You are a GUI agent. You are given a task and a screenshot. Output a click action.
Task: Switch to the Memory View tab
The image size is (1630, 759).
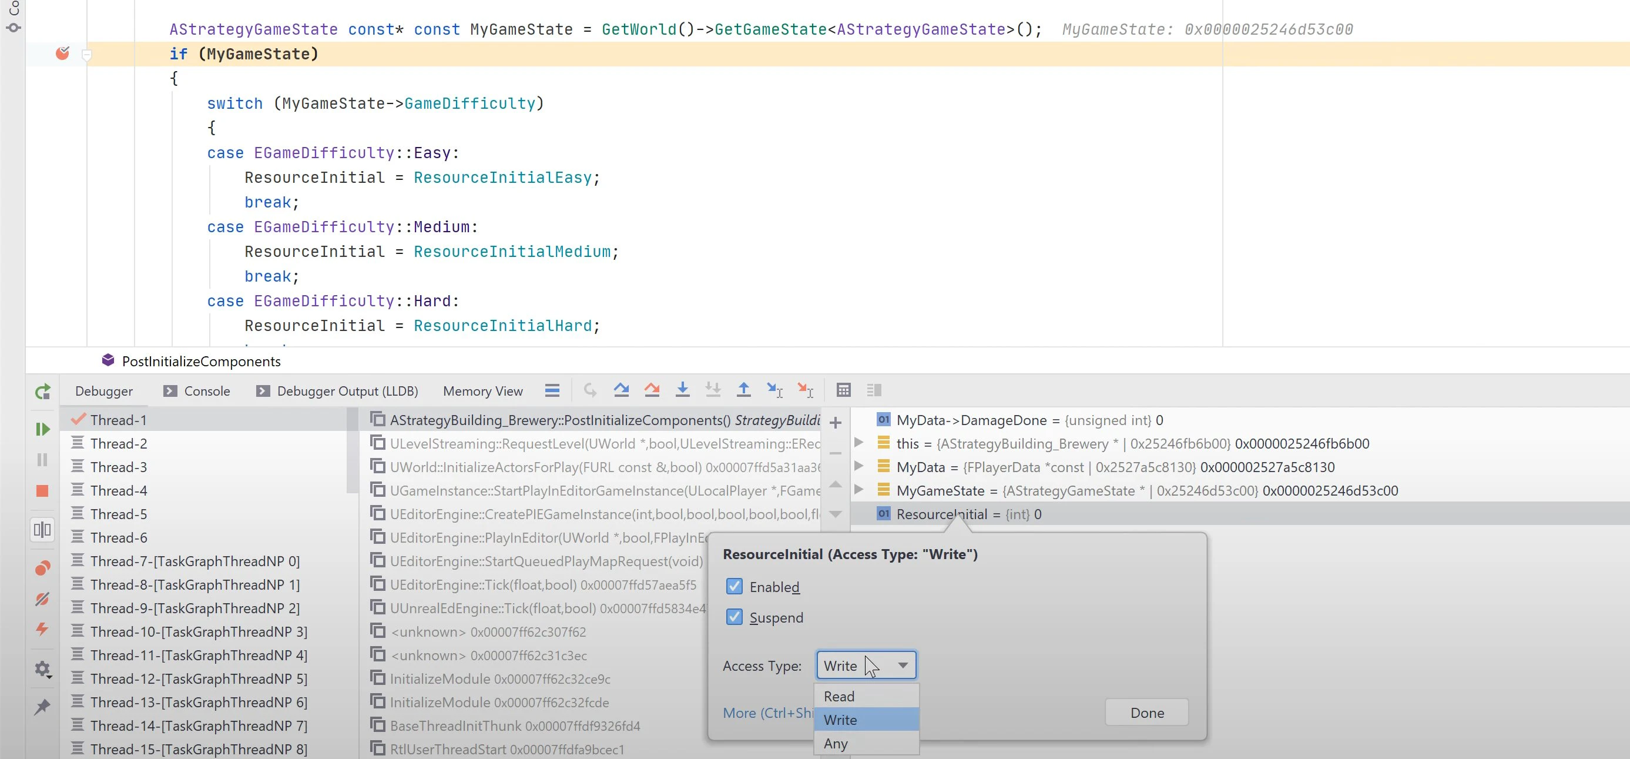click(x=483, y=391)
